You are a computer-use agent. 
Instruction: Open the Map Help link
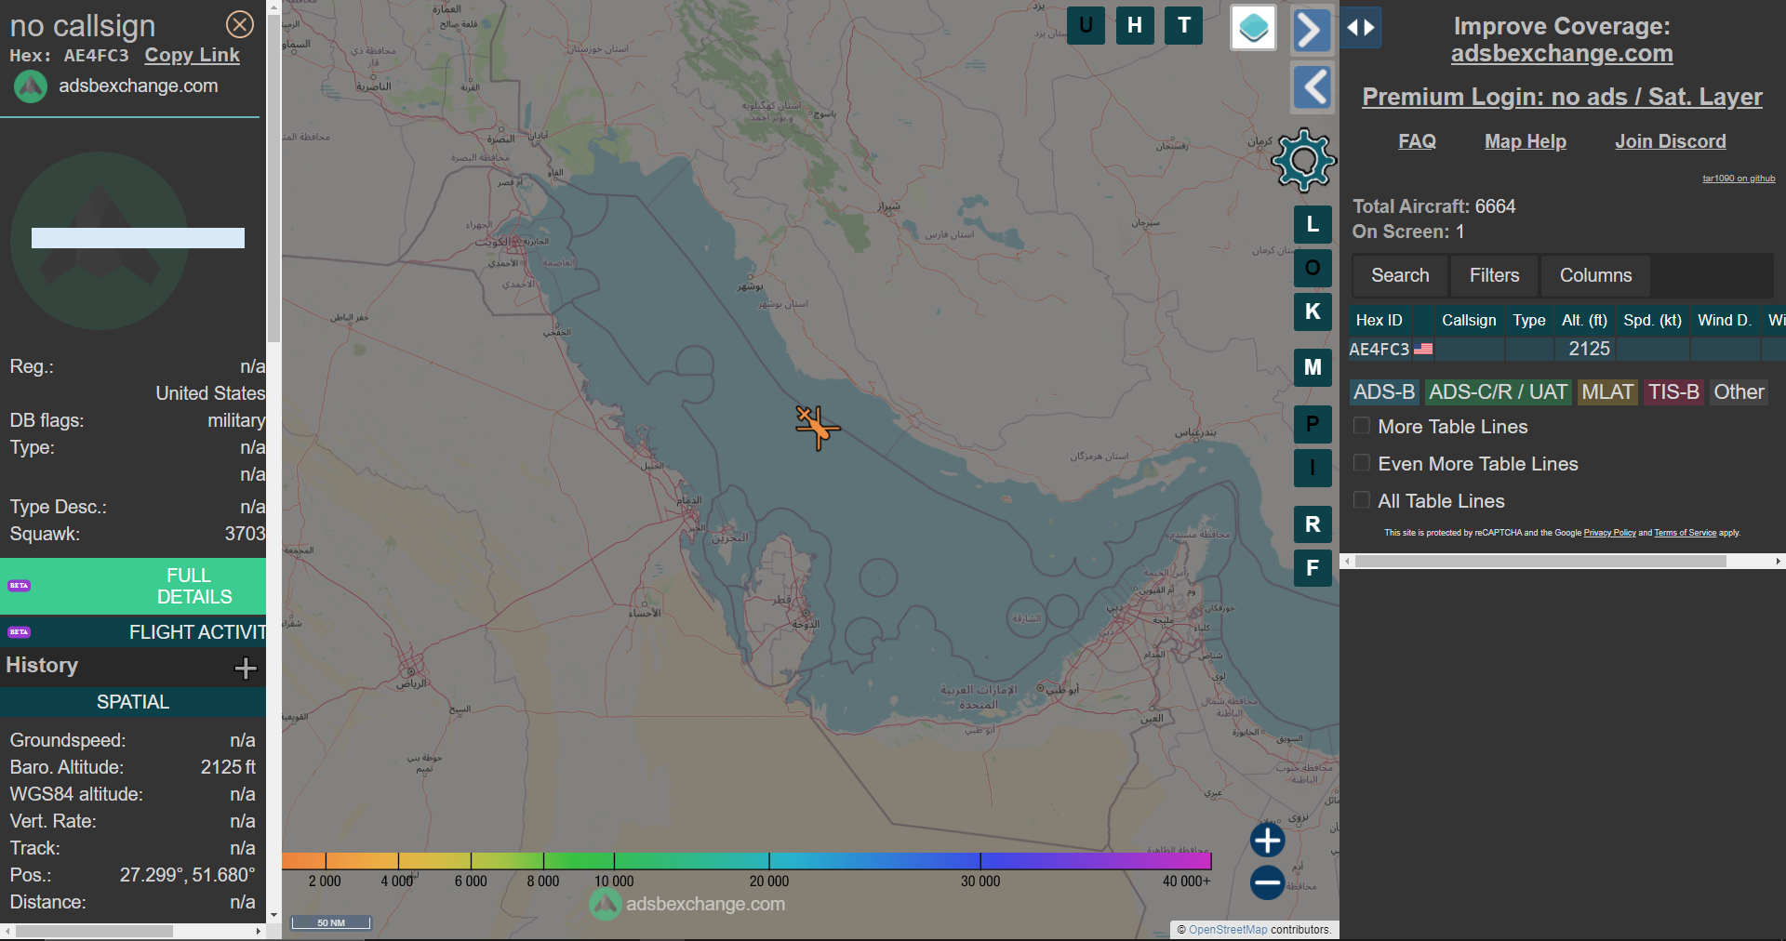click(x=1526, y=141)
